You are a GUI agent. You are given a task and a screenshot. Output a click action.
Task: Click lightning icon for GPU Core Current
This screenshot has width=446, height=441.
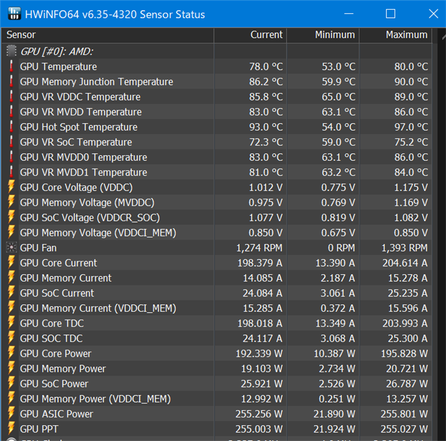11,263
